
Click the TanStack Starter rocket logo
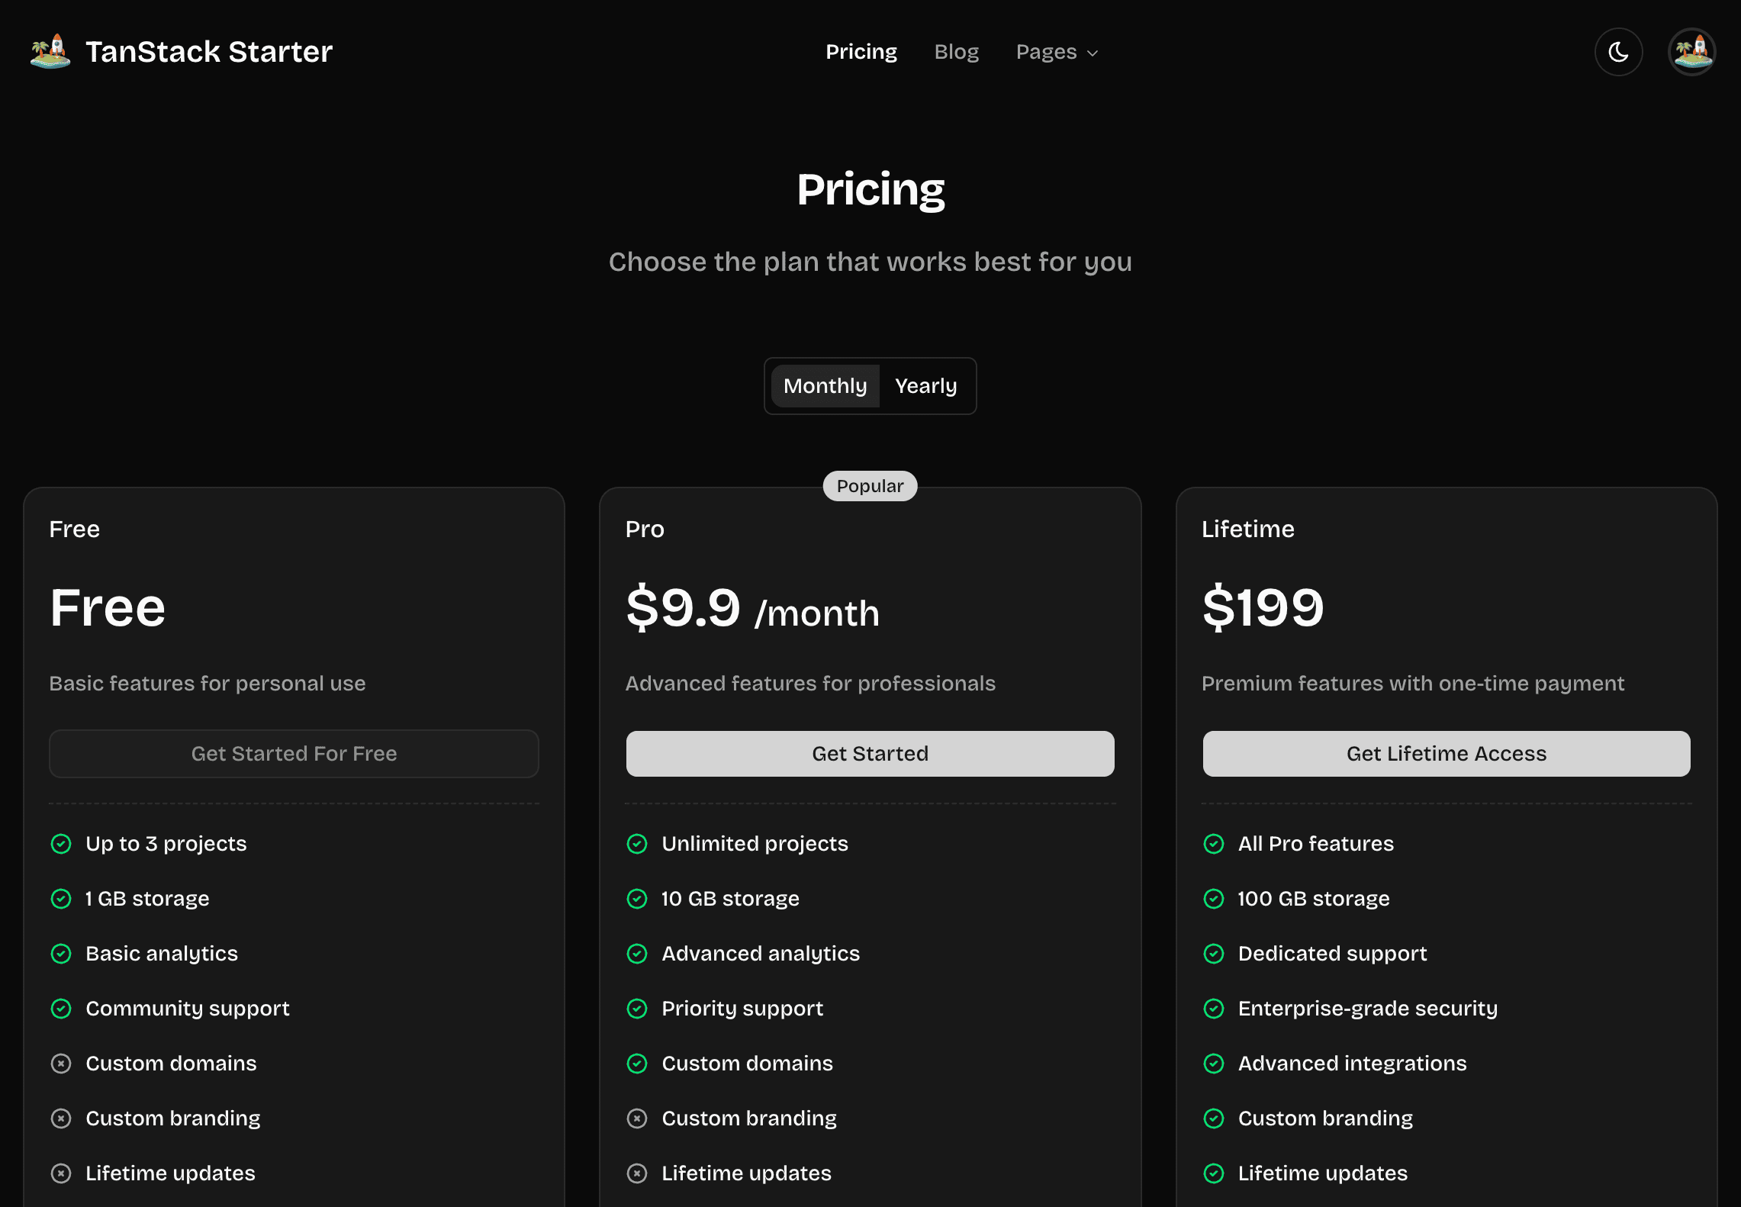pos(50,51)
